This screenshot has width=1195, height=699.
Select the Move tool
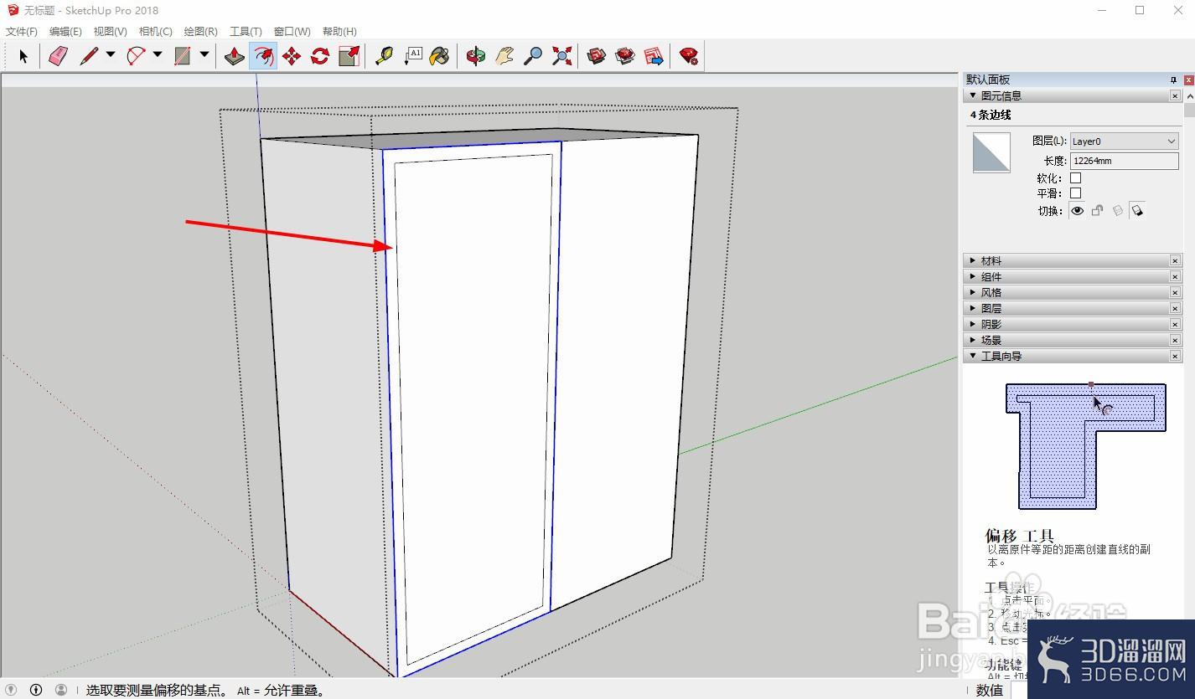tap(292, 56)
